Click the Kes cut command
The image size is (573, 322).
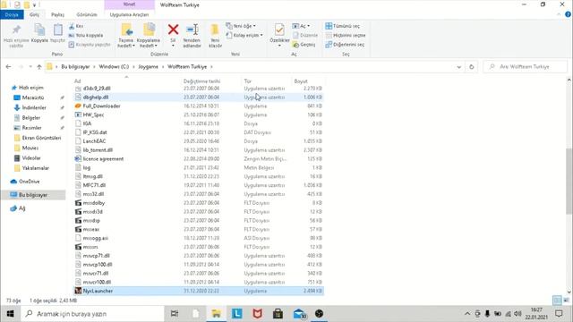[x=76, y=26]
